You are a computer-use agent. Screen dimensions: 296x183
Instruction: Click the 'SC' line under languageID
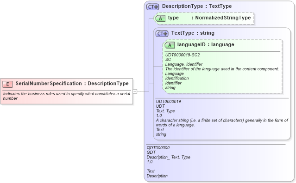[168, 60]
